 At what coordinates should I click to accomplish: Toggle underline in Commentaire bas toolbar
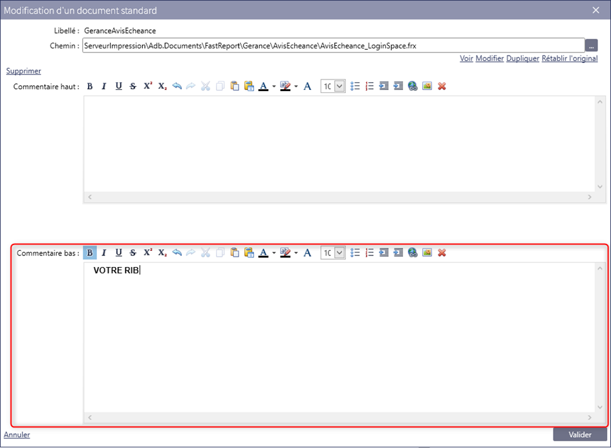(x=118, y=253)
